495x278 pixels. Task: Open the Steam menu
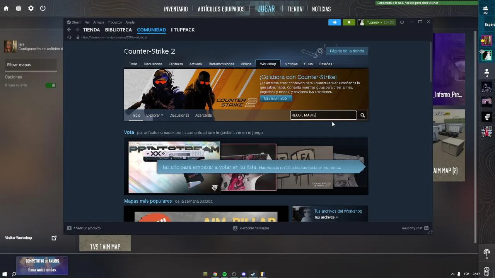coord(77,22)
